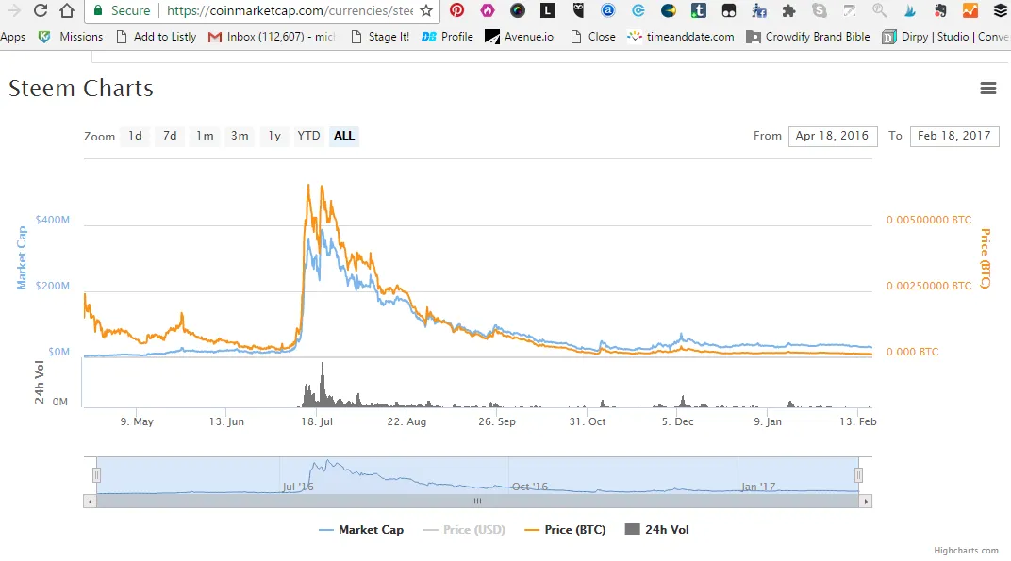Open the Close bookmark
The height and width of the screenshot is (561, 1011).
(x=593, y=37)
